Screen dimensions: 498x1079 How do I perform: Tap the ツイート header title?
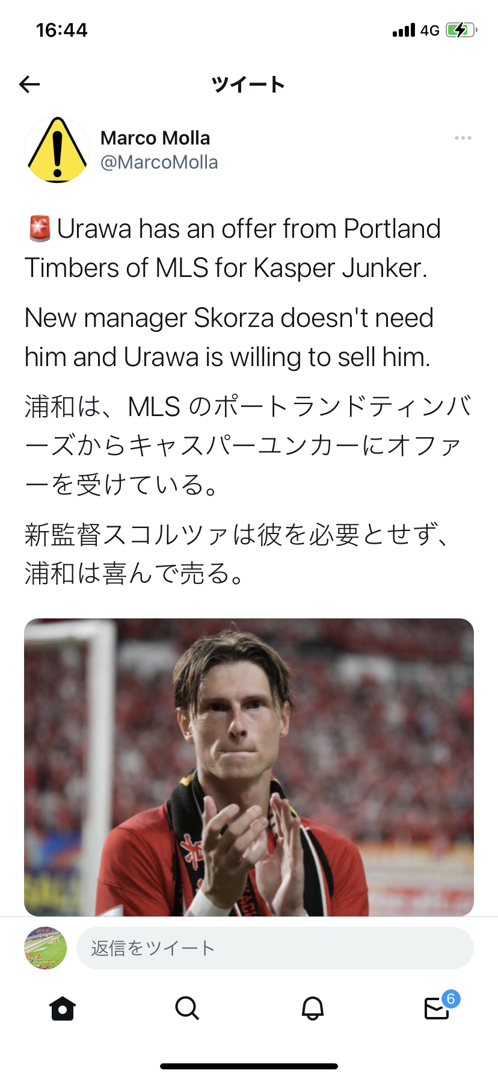click(248, 84)
